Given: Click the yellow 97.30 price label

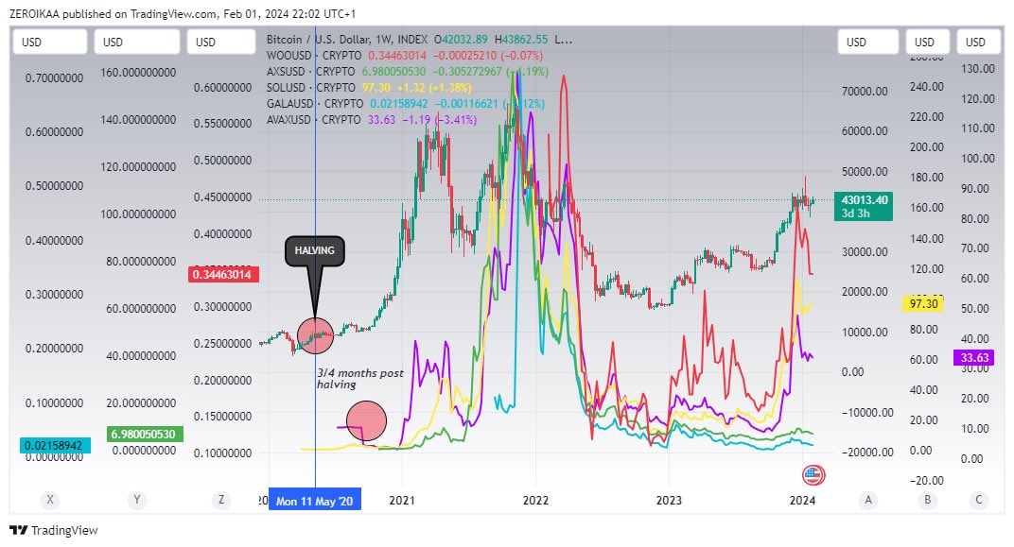Looking at the screenshot, I should click(923, 303).
